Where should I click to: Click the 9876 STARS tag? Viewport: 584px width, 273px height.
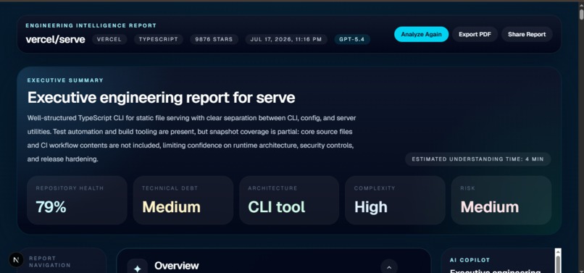click(214, 40)
